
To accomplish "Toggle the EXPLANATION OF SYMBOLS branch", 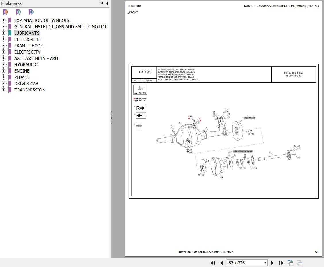I will 3,20.
